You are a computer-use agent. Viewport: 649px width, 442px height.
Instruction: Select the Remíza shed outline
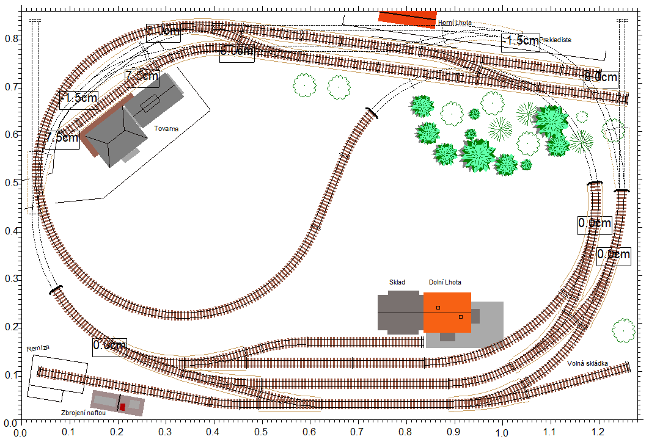pos(58,377)
